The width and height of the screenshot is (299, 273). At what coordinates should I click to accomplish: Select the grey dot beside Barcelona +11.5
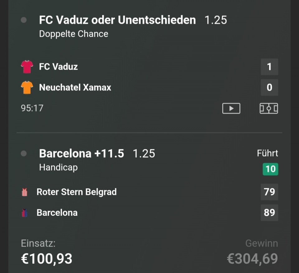(24, 154)
